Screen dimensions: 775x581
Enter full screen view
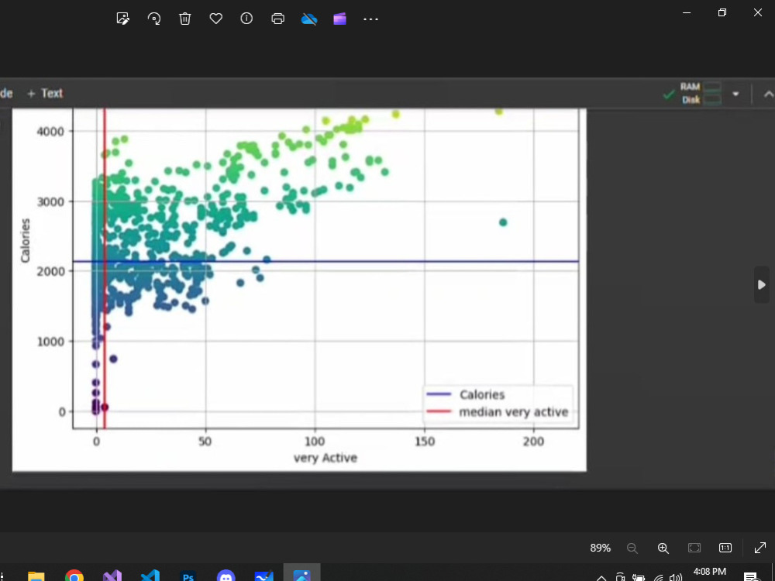click(x=760, y=548)
